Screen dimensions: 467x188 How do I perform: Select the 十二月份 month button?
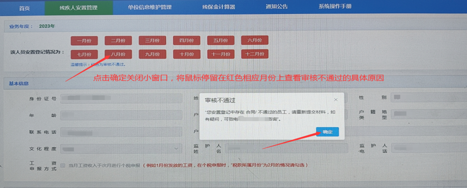coord(255,54)
